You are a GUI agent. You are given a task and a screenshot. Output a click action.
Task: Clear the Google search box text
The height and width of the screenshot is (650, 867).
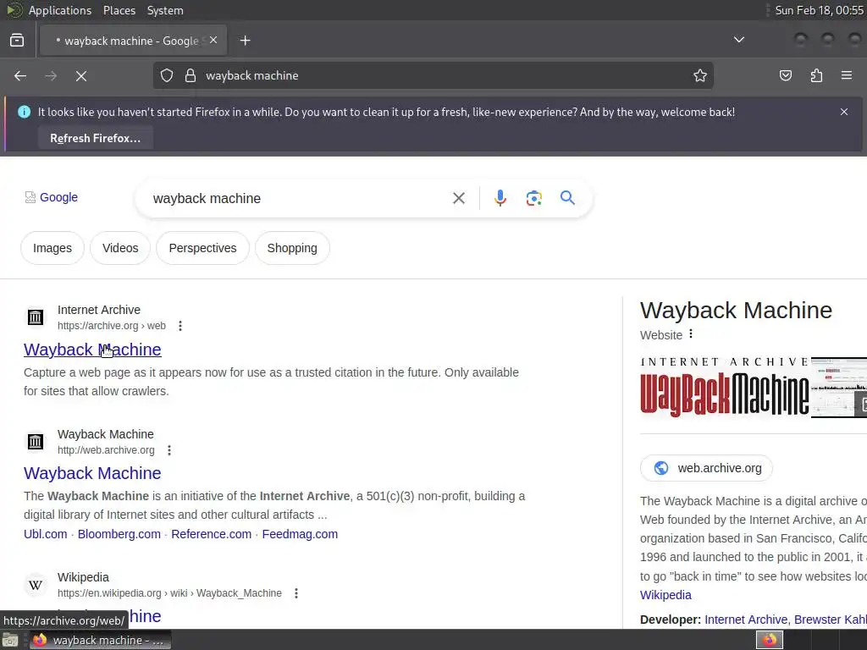click(x=458, y=198)
